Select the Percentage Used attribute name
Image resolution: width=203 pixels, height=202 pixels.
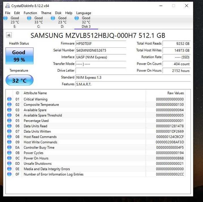[x=36, y=121]
